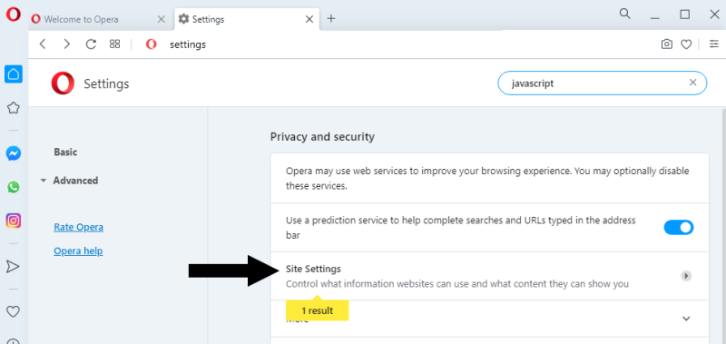Open tab search magnifier icon

[624, 14]
